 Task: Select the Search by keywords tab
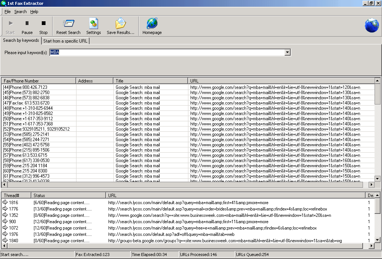pyautogui.click(x=21, y=40)
